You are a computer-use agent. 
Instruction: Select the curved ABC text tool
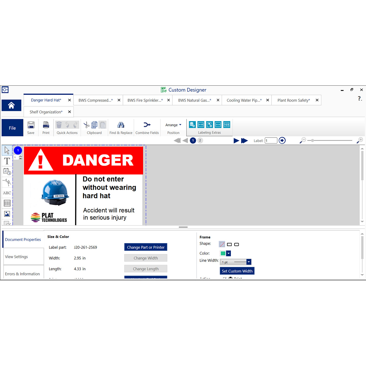coord(7,182)
